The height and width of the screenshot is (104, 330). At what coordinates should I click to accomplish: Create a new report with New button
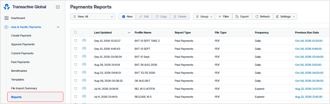[x=127, y=16]
